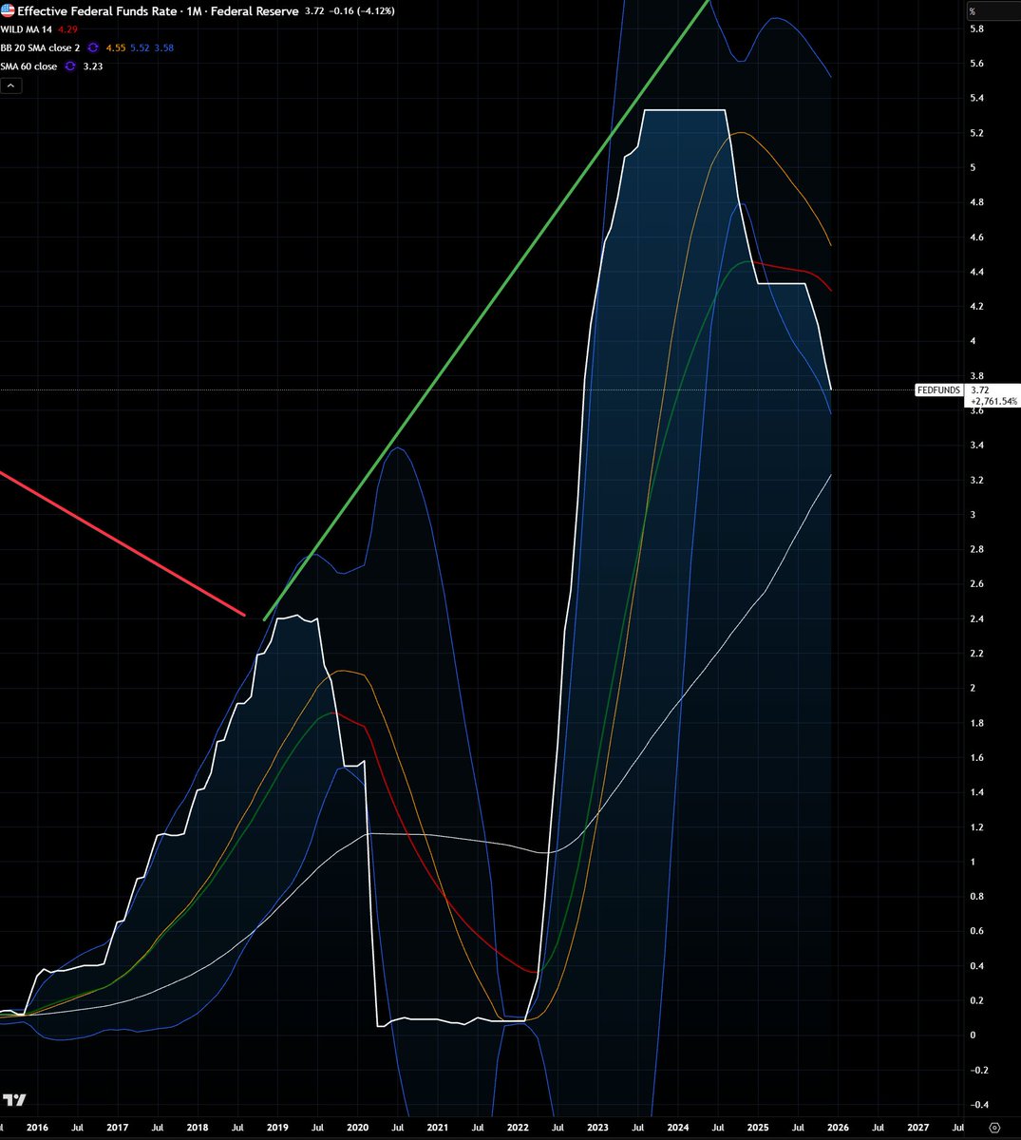Click the 5.8 price scale label
Screen dimensions: 1021x1140
[976, 29]
